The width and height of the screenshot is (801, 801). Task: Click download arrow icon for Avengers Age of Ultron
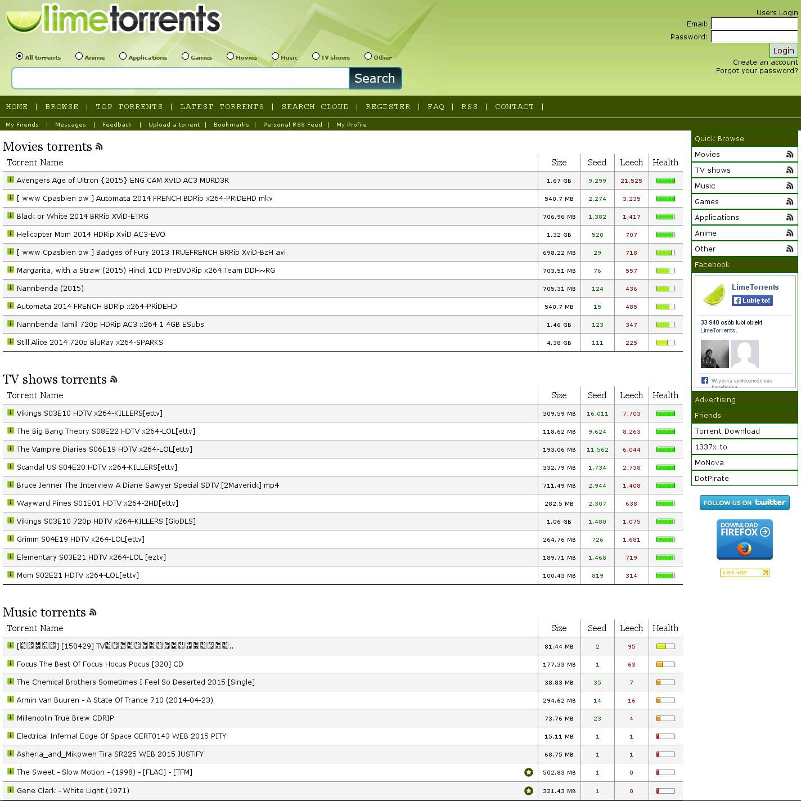click(10, 180)
